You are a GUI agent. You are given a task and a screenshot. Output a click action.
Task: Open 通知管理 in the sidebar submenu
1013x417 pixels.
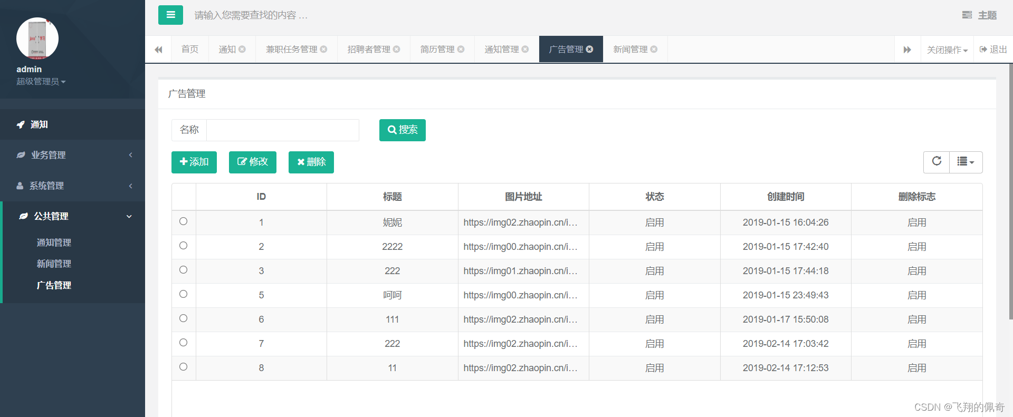click(54, 243)
